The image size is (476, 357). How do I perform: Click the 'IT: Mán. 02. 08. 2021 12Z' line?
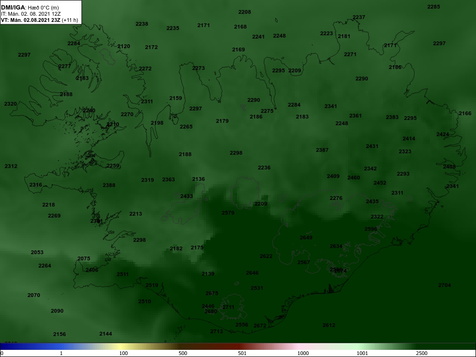30,14
